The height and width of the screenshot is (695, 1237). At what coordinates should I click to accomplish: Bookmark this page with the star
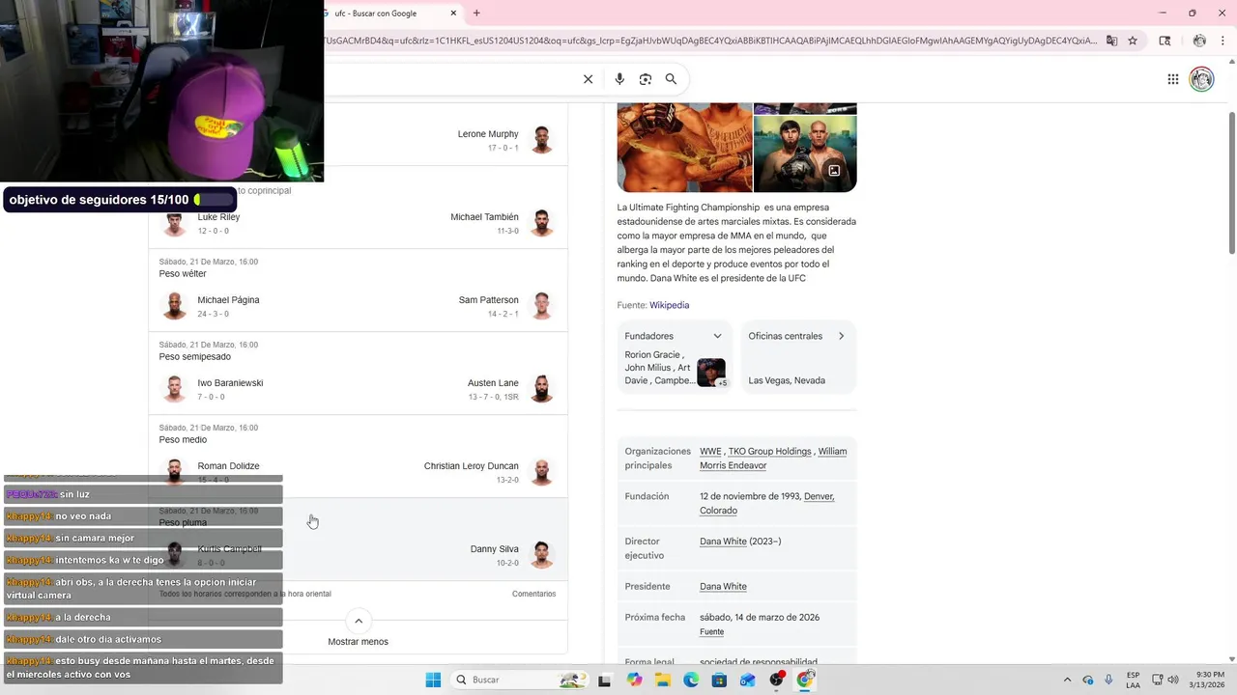coord(1133,41)
